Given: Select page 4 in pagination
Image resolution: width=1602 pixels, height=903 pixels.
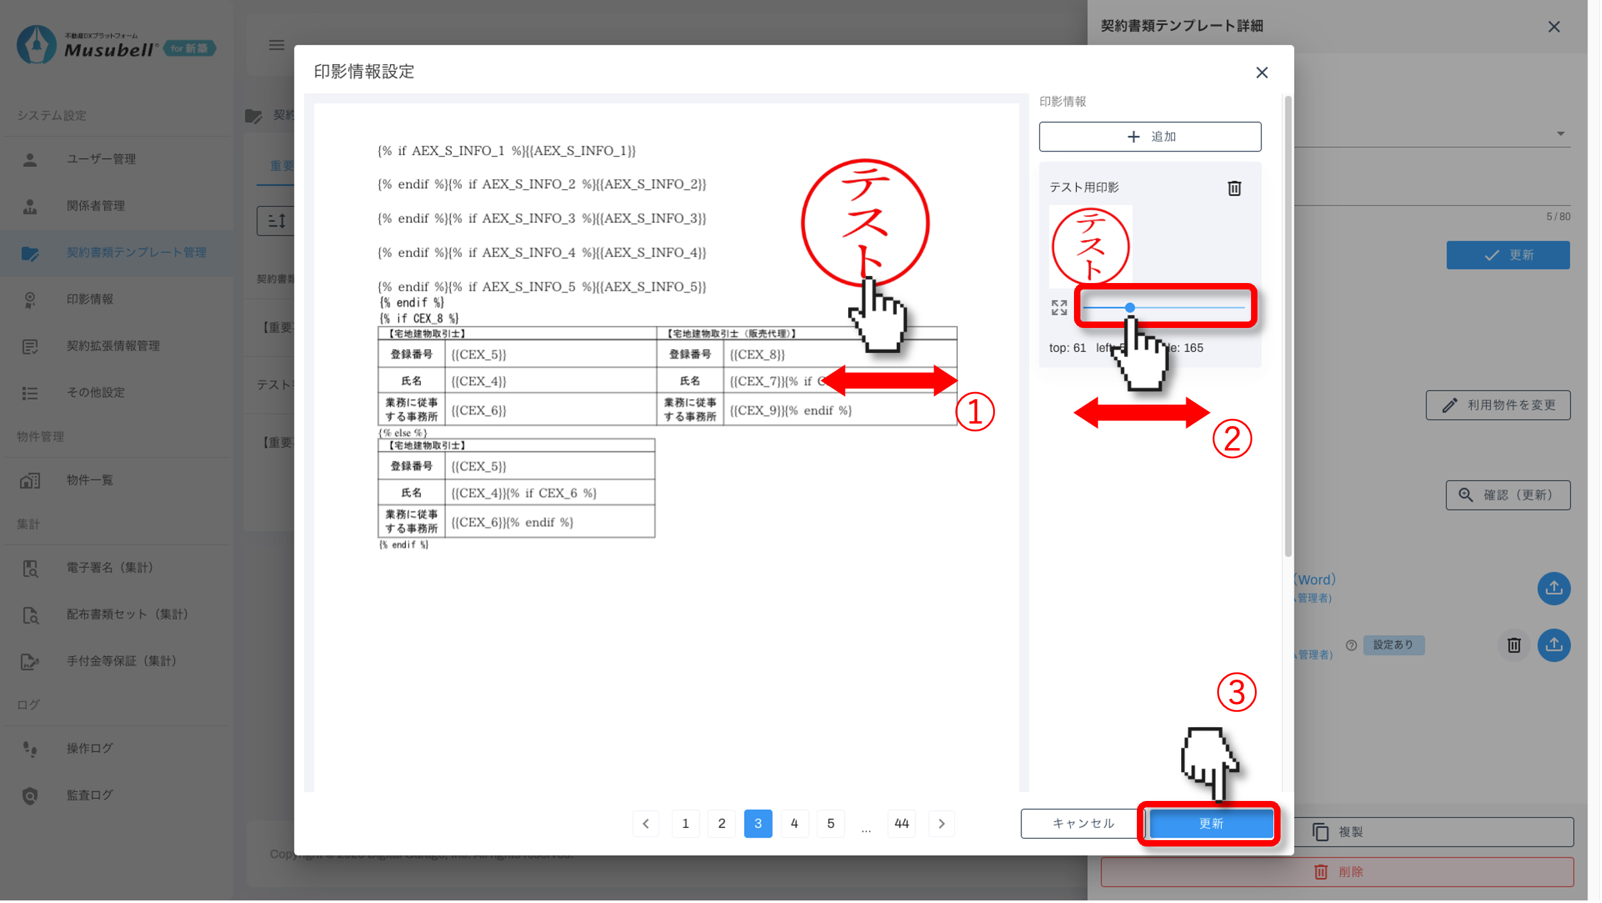Looking at the screenshot, I should pyautogui.click(x=794, y=823).
